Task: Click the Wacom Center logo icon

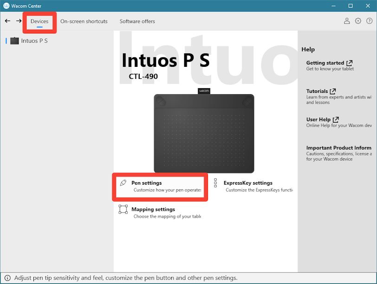Action: [6, 6]
